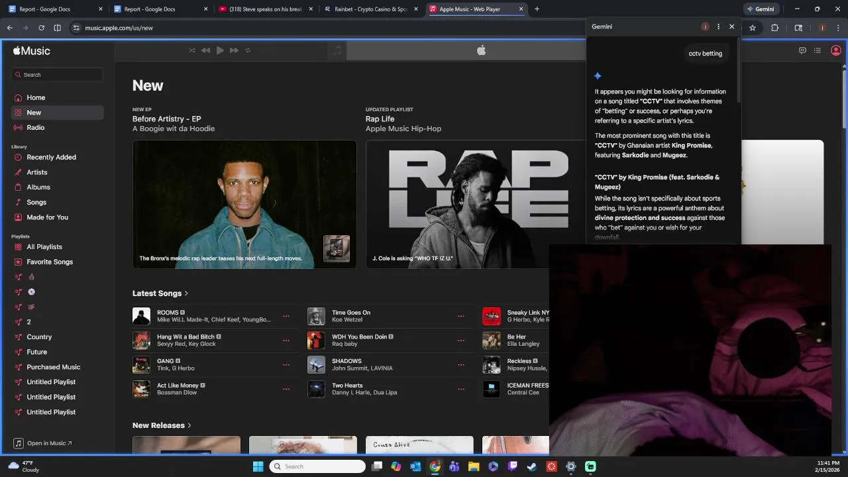Viewport: 848px width, 477px height.
Task: Bookmark this page with the star icon
Action: pyautogui.click(x=753, y=28)
